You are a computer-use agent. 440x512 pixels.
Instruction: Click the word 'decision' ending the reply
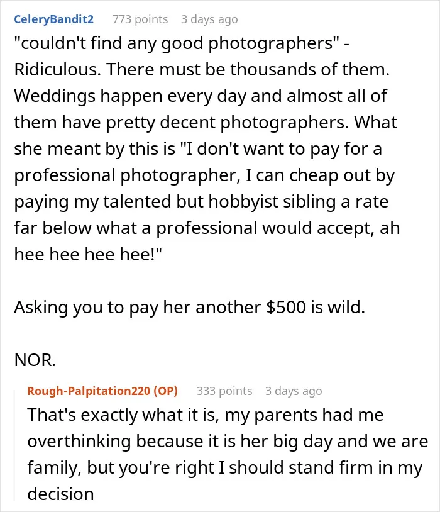[61, 494]
